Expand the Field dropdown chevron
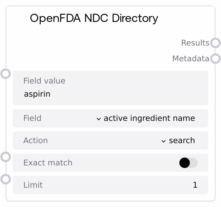221x207 pixels. coord(99,119)
